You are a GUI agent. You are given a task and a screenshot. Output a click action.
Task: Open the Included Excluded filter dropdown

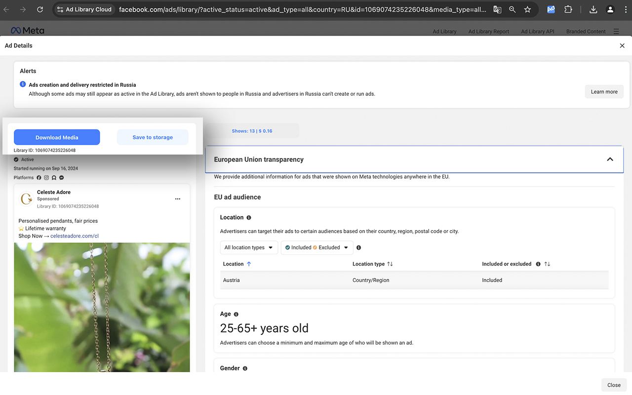[317, 247]
